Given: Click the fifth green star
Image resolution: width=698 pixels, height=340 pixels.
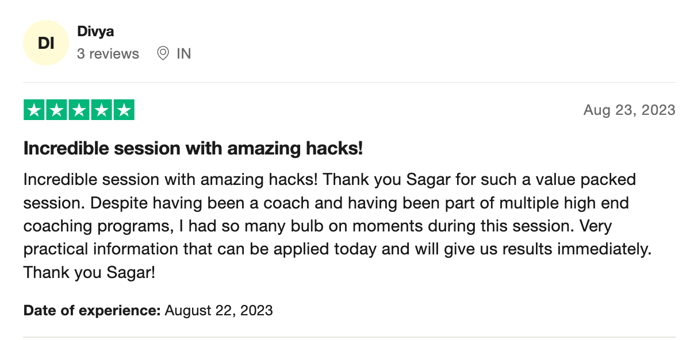Looking at the screenshot, I should (124, 110).
